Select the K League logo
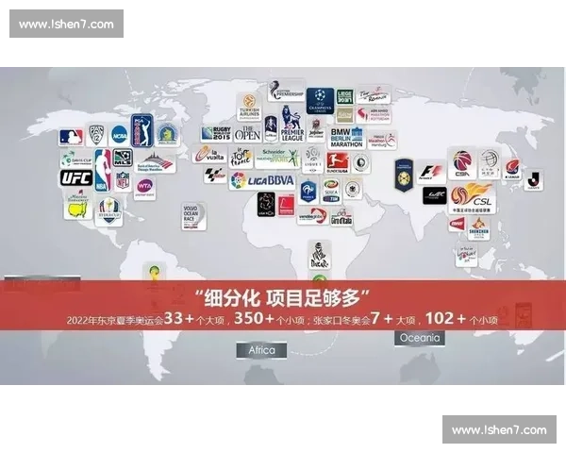Viewport: 566px width, 453px height. [512, 169]
